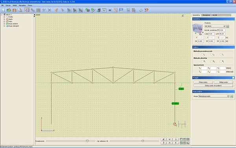Toggle the φx rotation lock checkbox
This screenshot has width=236, height=148.
pyautogui.click(x=202, y=61)
